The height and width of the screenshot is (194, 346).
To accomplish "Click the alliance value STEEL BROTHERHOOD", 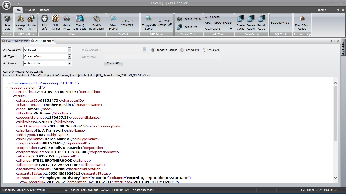I will 52,161.
